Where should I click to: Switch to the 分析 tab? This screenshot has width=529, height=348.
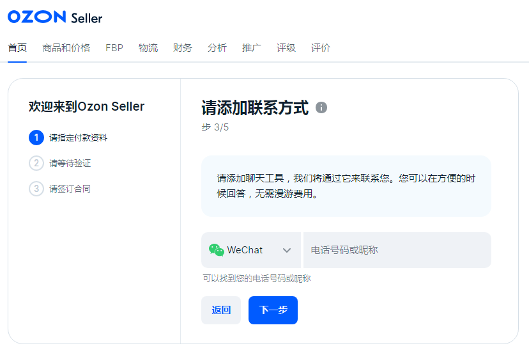[x=217, y=48]
